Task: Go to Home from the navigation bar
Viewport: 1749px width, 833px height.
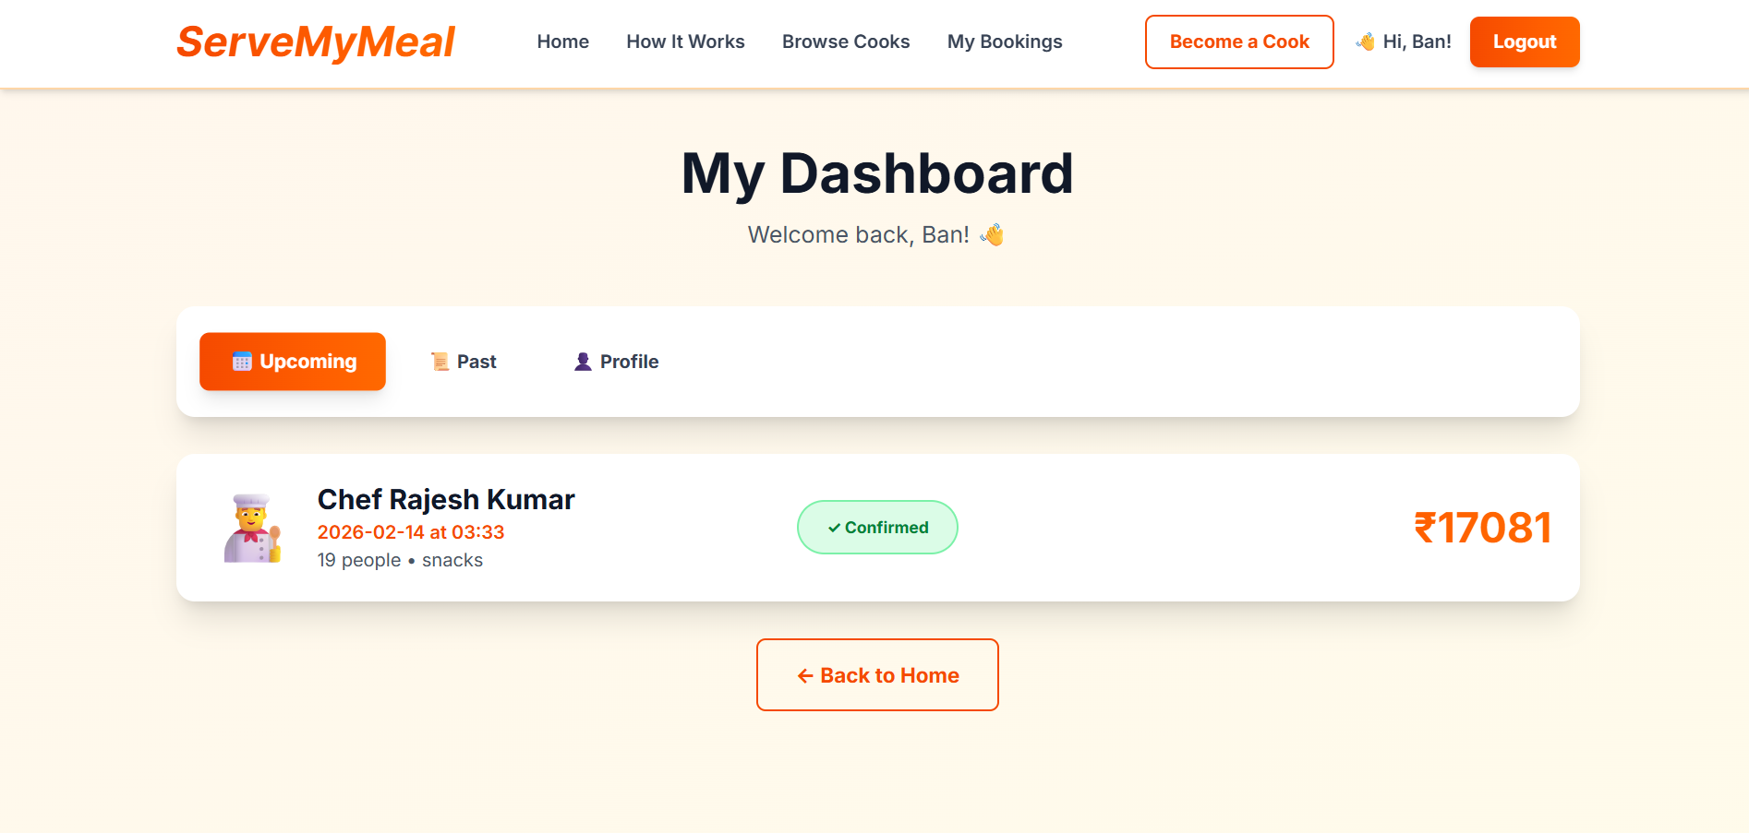Action: 562,42
